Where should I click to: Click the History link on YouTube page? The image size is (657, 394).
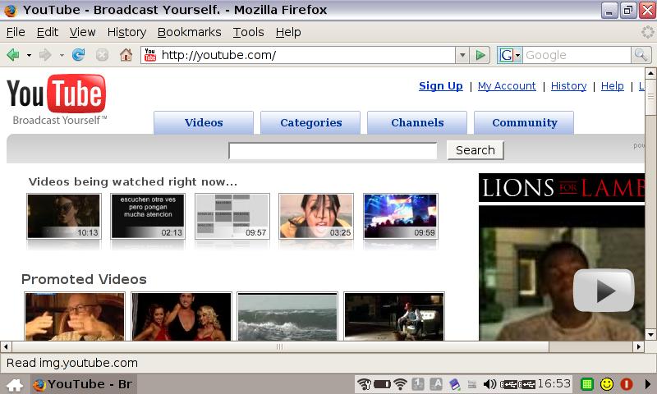click(568, 86)
